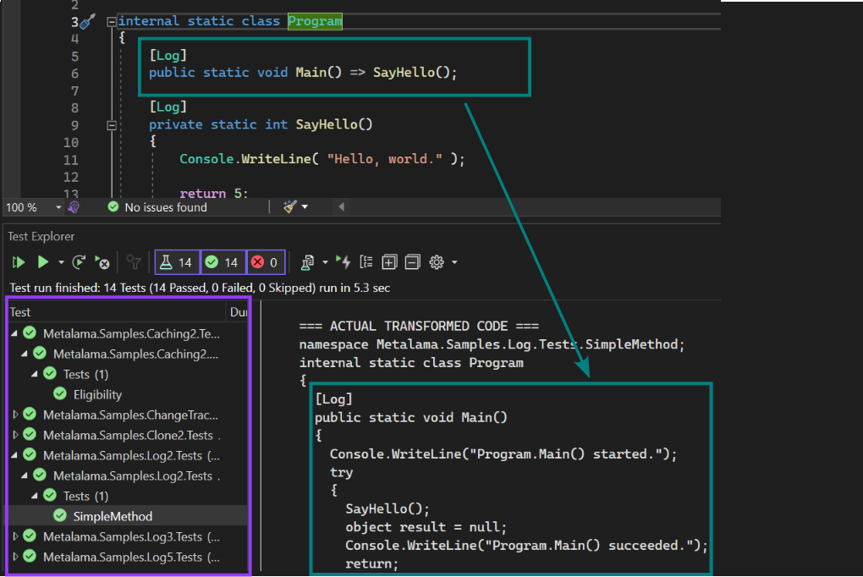Select the Eligibility test

97,395
